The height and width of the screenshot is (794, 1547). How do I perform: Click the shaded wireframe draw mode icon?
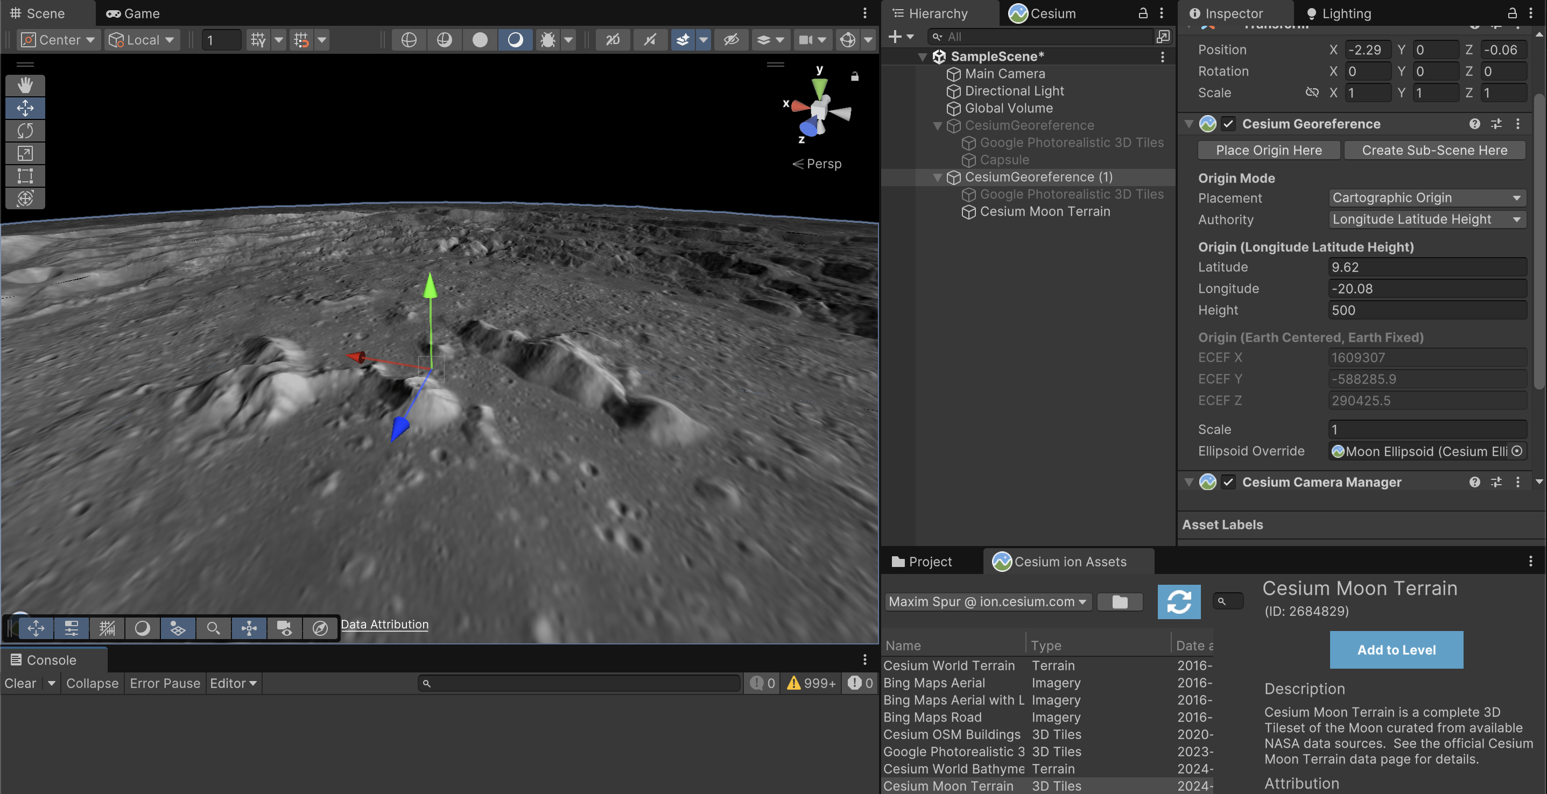445,40
